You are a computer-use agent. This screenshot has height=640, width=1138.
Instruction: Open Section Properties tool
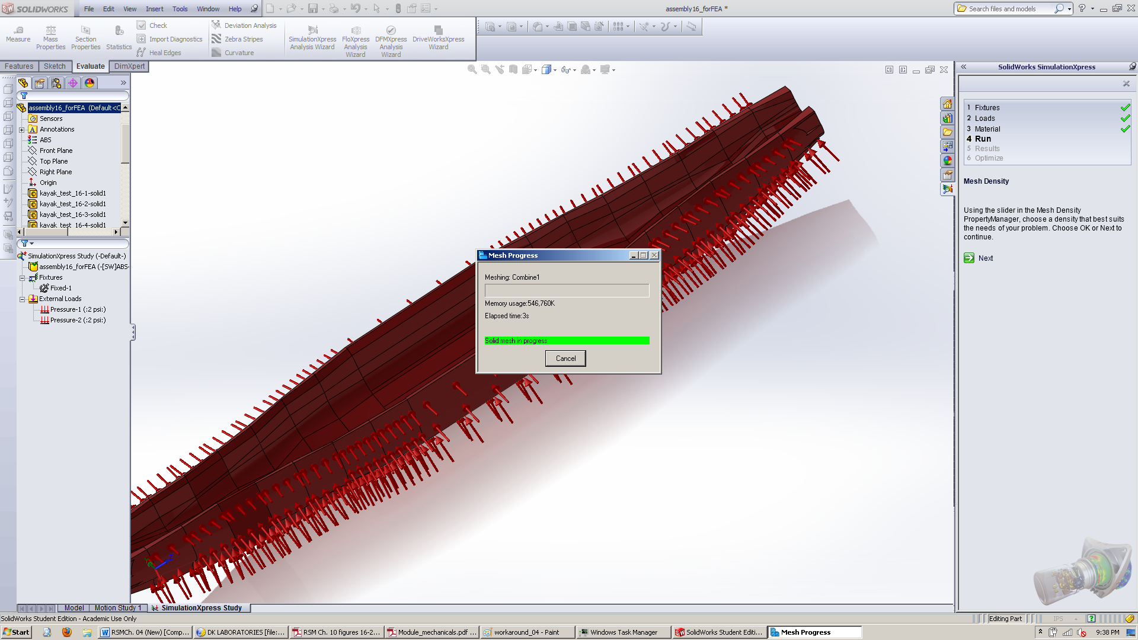(86, 38)
